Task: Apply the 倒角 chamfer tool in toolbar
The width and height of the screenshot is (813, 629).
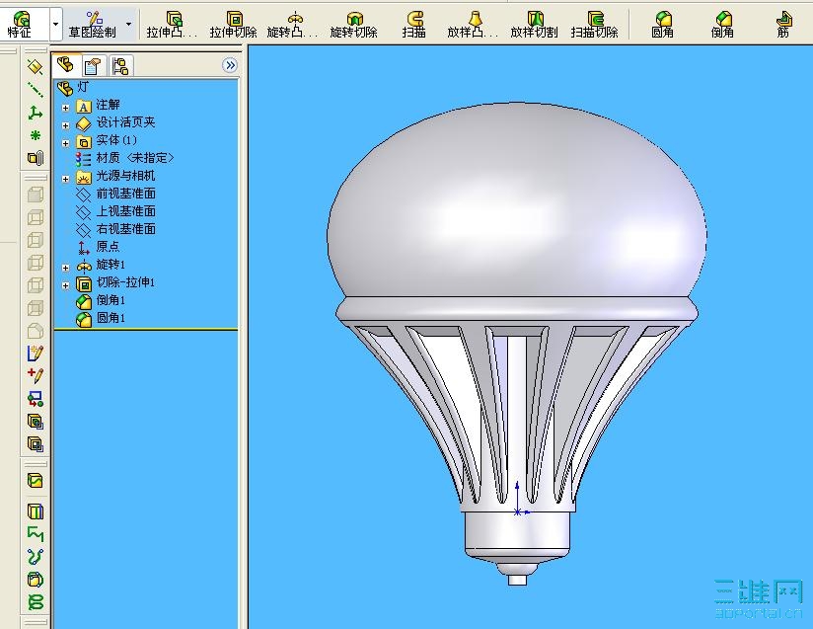Action: [722, 25]
